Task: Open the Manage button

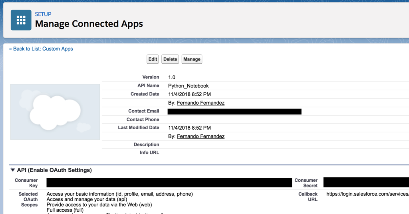Action: click(x=192, y=59)
